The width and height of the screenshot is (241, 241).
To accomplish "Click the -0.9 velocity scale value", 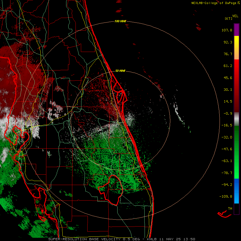I will tap(228, 114).
